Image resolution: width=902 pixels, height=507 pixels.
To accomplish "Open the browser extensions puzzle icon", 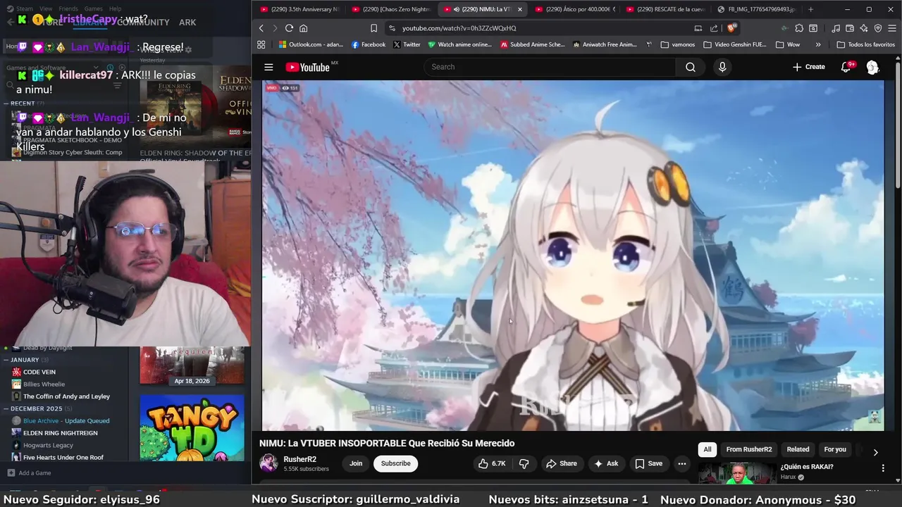I will 799,28.
